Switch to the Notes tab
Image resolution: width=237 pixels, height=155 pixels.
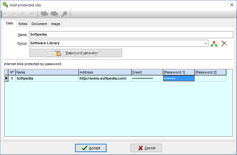[23, 24]
